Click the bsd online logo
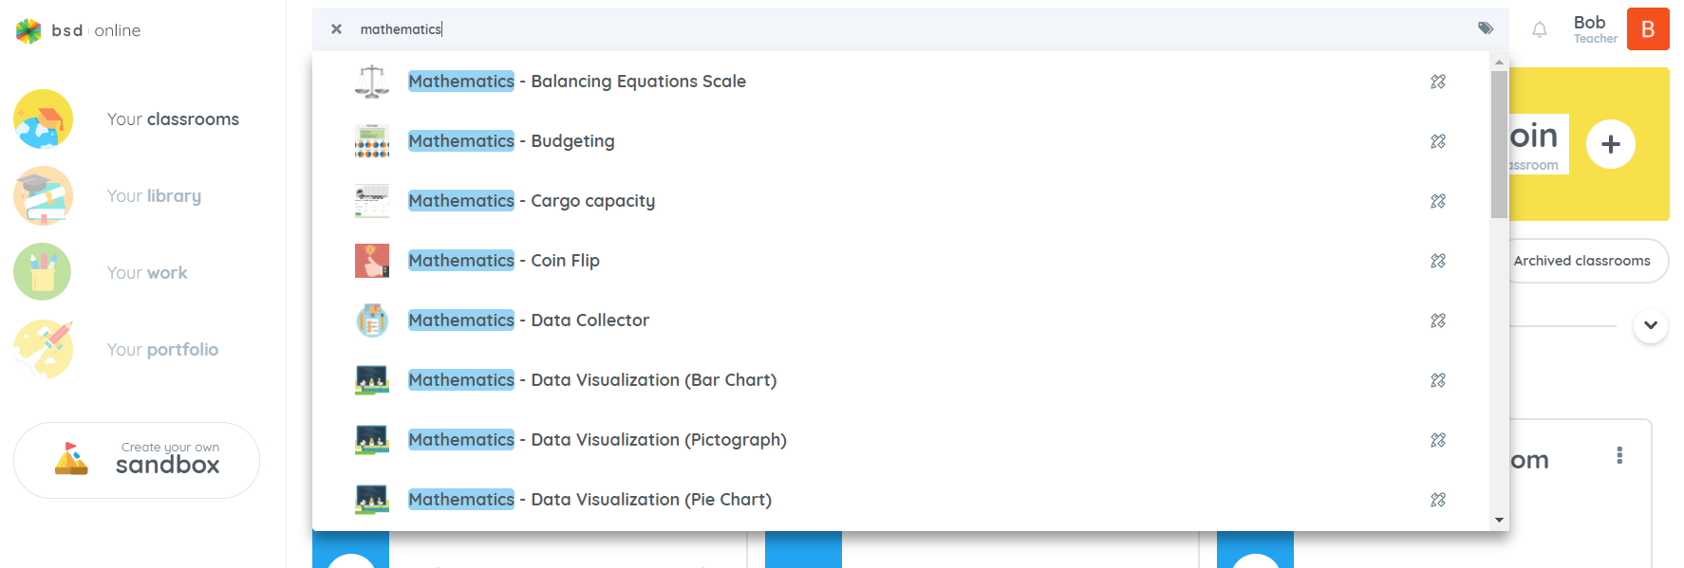 (x=78, y=30)
